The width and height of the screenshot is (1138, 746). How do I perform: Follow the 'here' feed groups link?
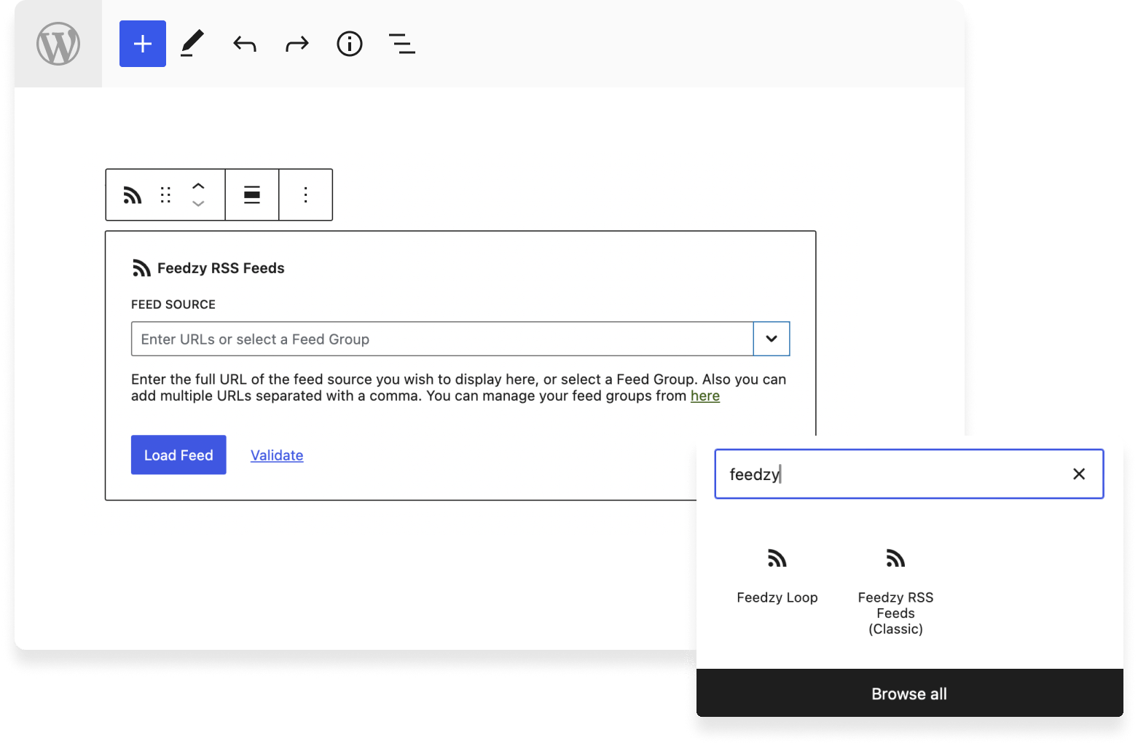[x=705, y=396]
